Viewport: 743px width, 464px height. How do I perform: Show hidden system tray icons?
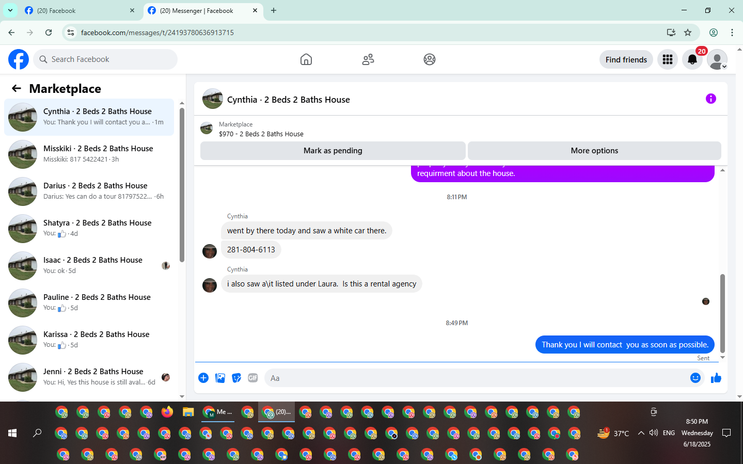tap(641, 433)
